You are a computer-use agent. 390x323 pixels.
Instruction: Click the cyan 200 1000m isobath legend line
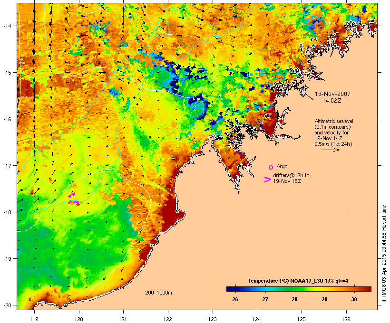(154, 297)
